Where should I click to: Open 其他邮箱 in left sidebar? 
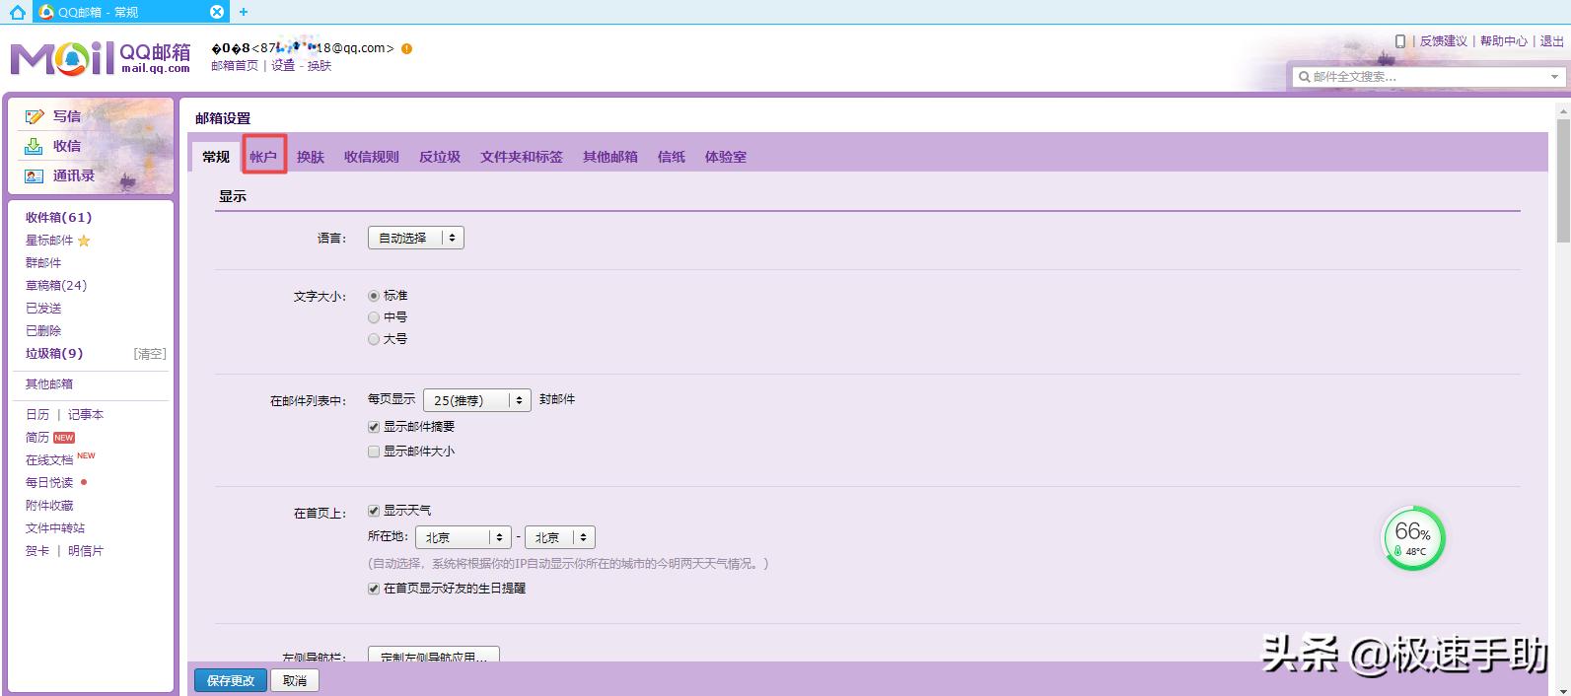(x=49, y=384)
